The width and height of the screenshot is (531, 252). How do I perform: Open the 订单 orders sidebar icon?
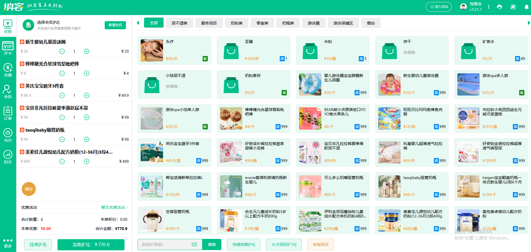click(8, 112)
